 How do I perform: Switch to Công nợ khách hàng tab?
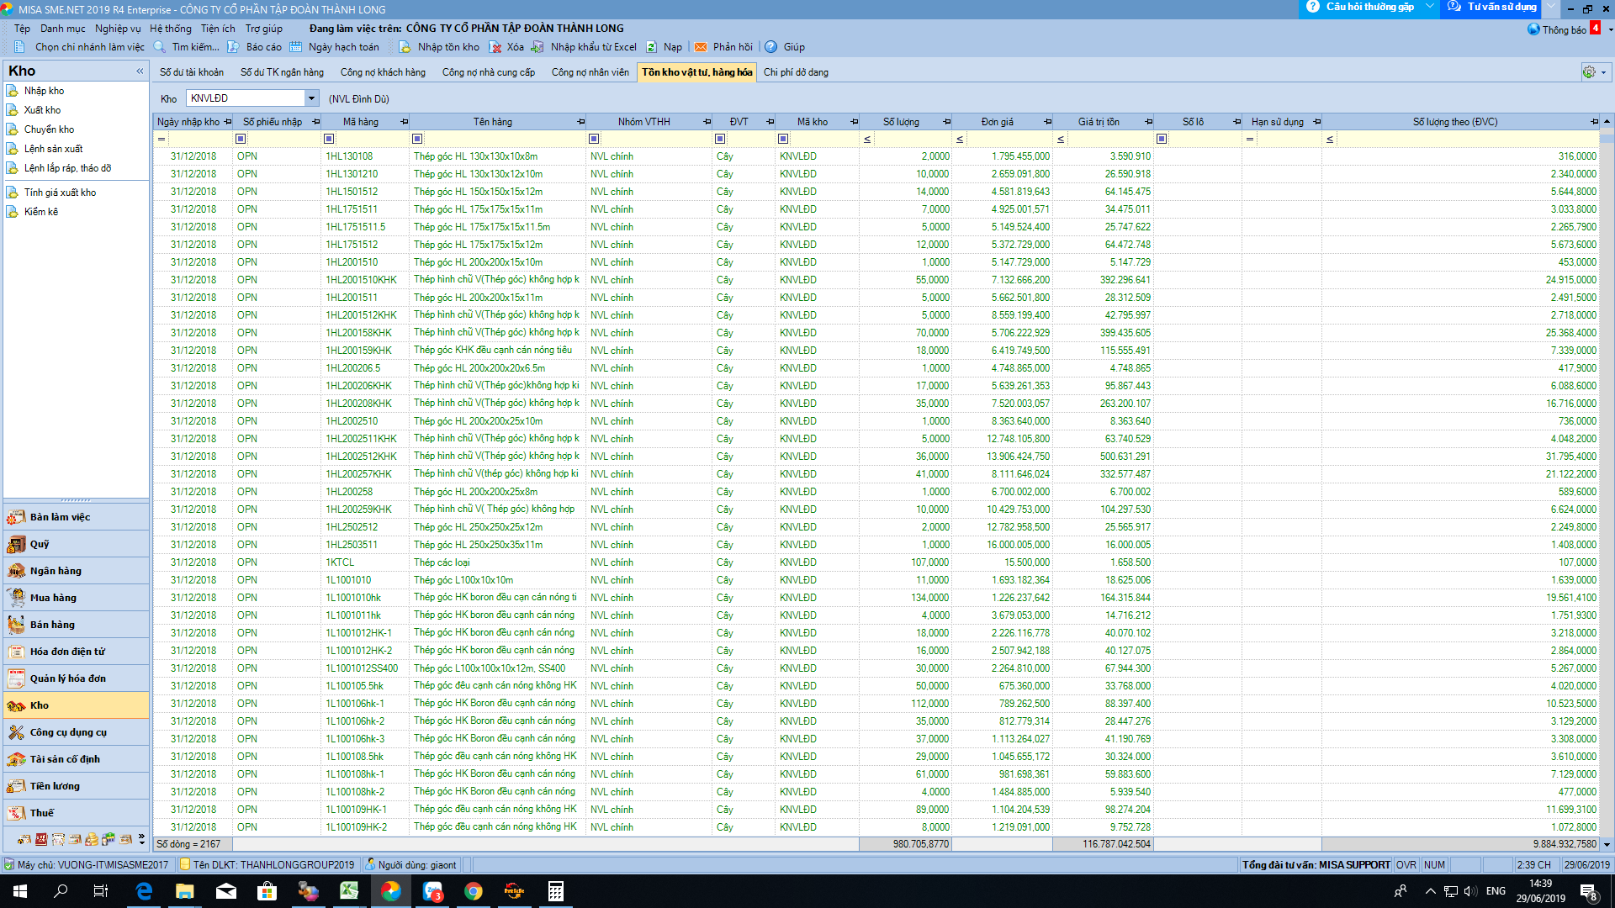[383, 72]
